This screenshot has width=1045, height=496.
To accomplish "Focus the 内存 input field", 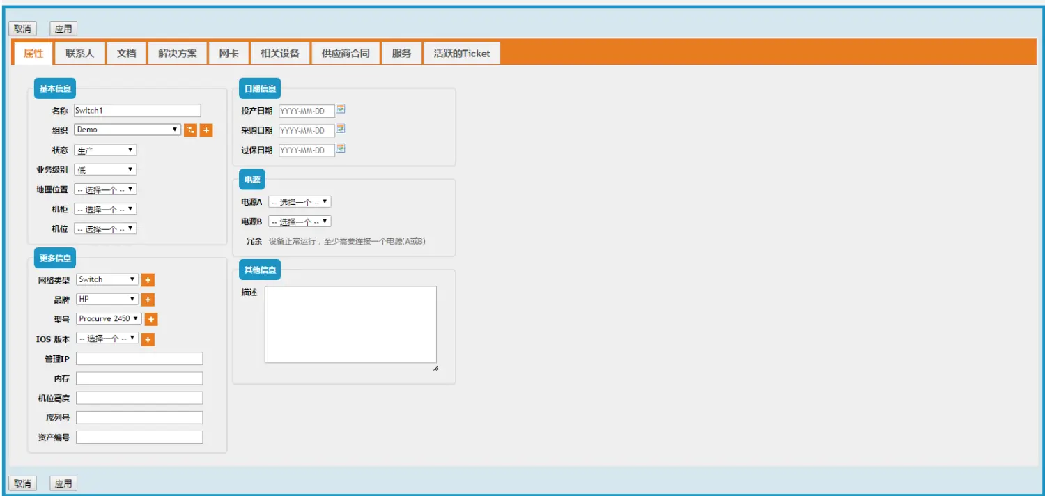I will [x=139, y=378].
